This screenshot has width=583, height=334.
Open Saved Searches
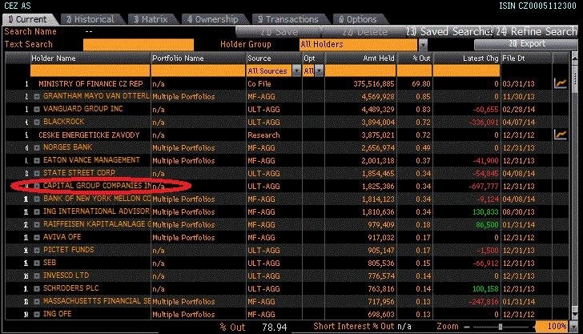[449, 32]
